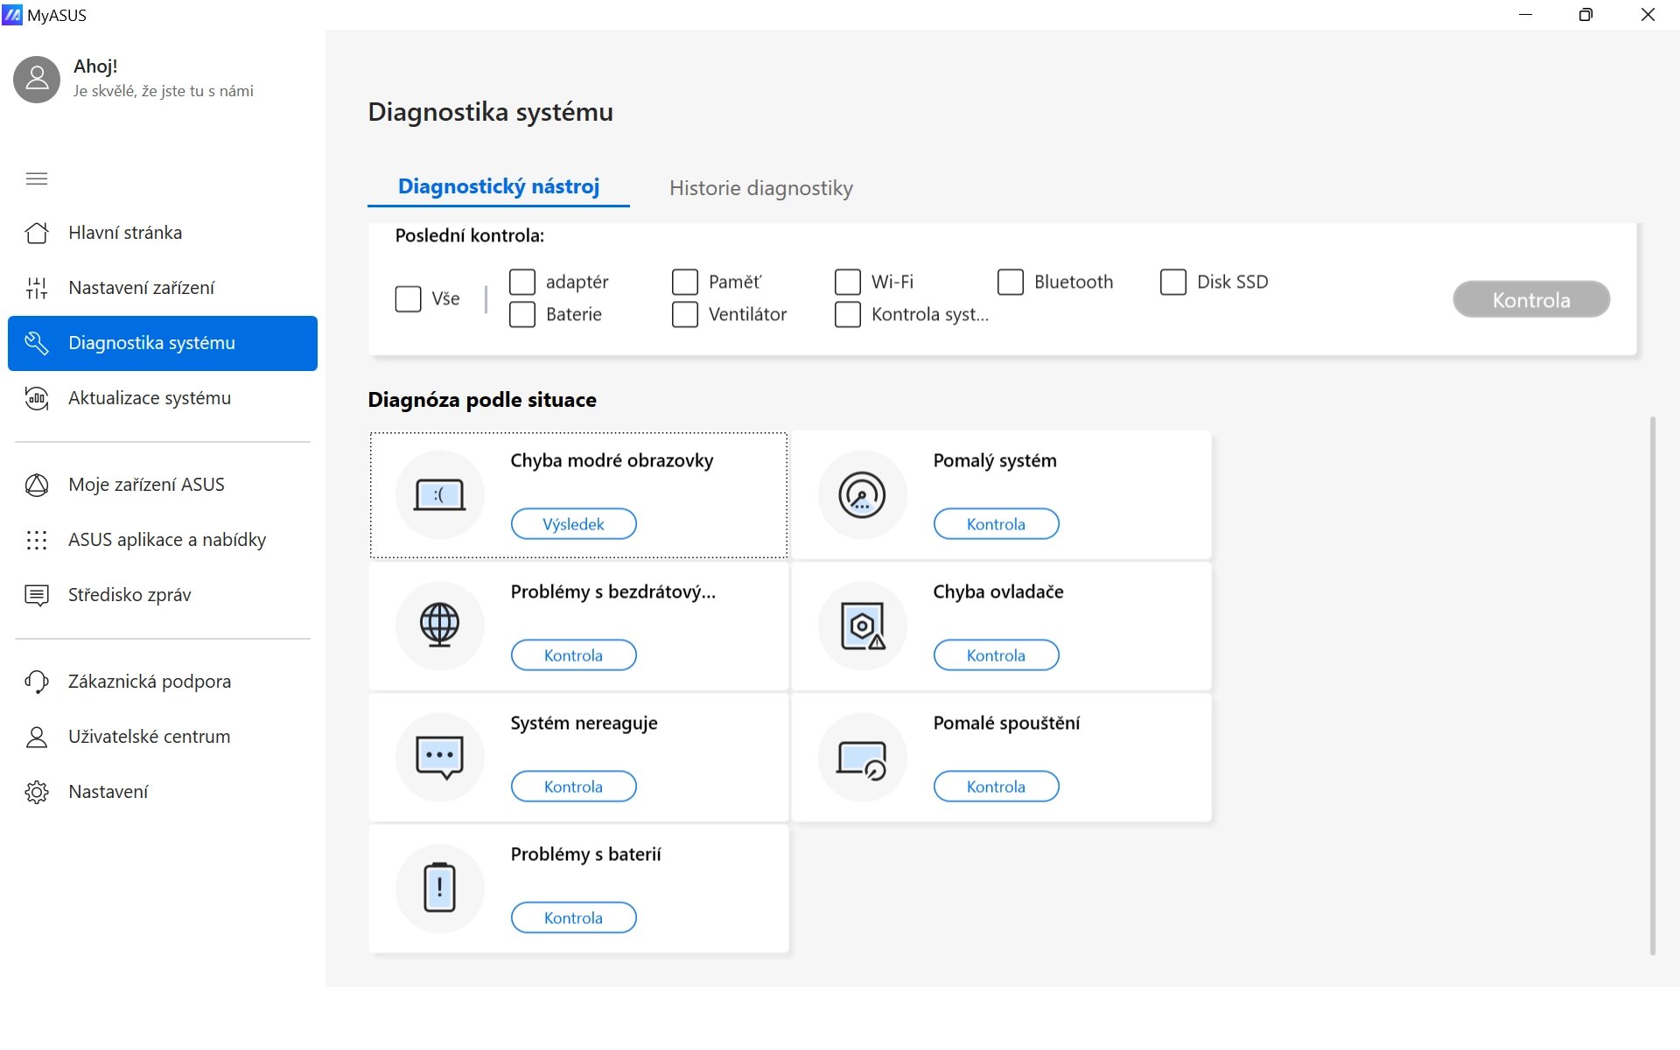
Task: Click the system unresponsive chat bubble icon
Action: tap(439, 758)
